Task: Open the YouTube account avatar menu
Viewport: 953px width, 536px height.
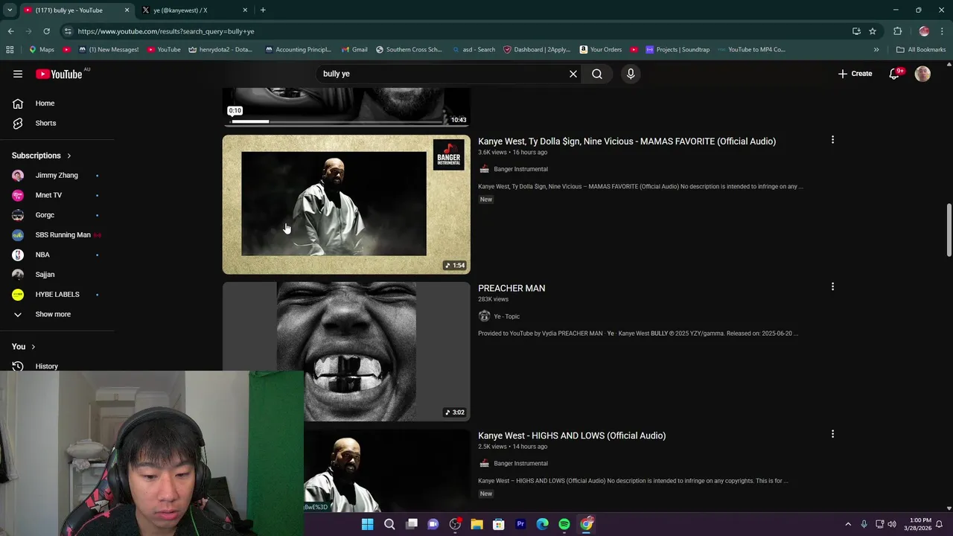Action: pos(922,74)
